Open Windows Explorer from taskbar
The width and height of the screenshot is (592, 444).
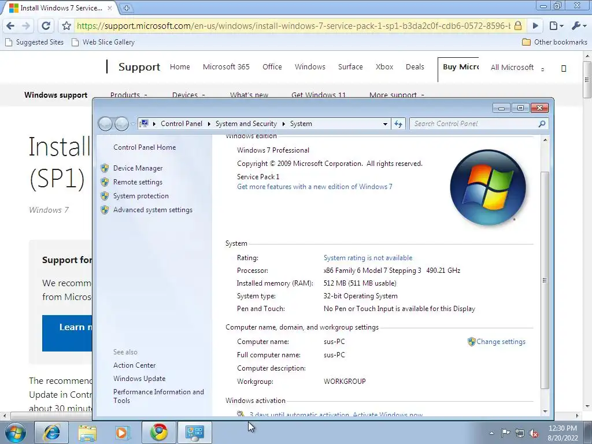pyautogui.click(x=87, y=432)
